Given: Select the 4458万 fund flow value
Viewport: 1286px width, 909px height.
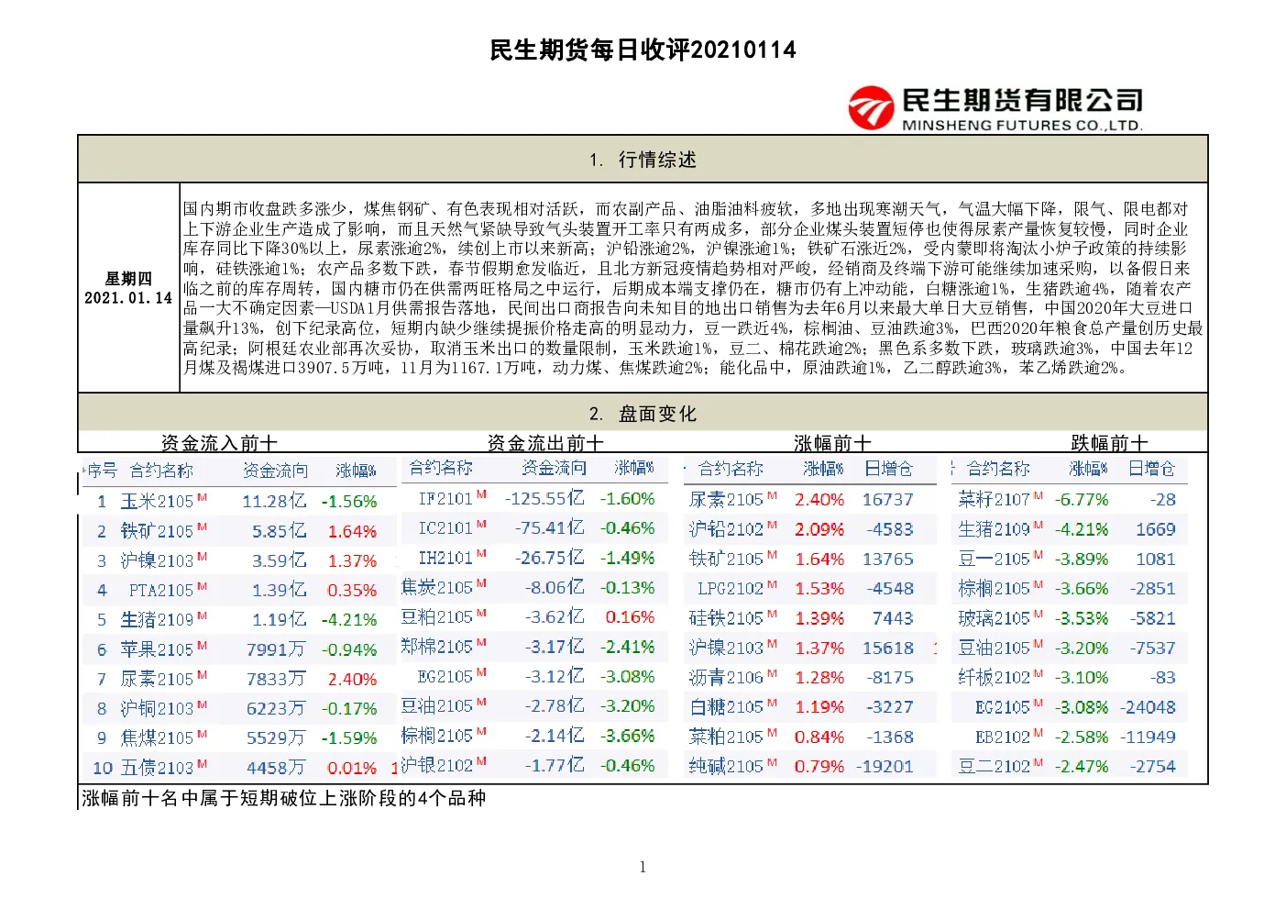Looking at the screenshot, I should point(275,768).
